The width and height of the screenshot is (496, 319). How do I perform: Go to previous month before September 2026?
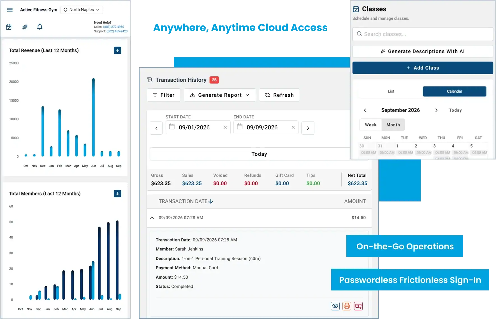point(365,110)
